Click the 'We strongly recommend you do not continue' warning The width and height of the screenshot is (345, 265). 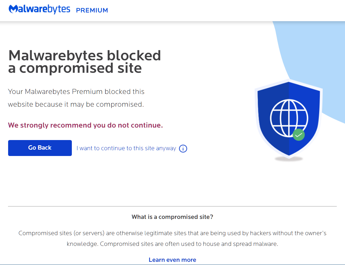point(85,125)
